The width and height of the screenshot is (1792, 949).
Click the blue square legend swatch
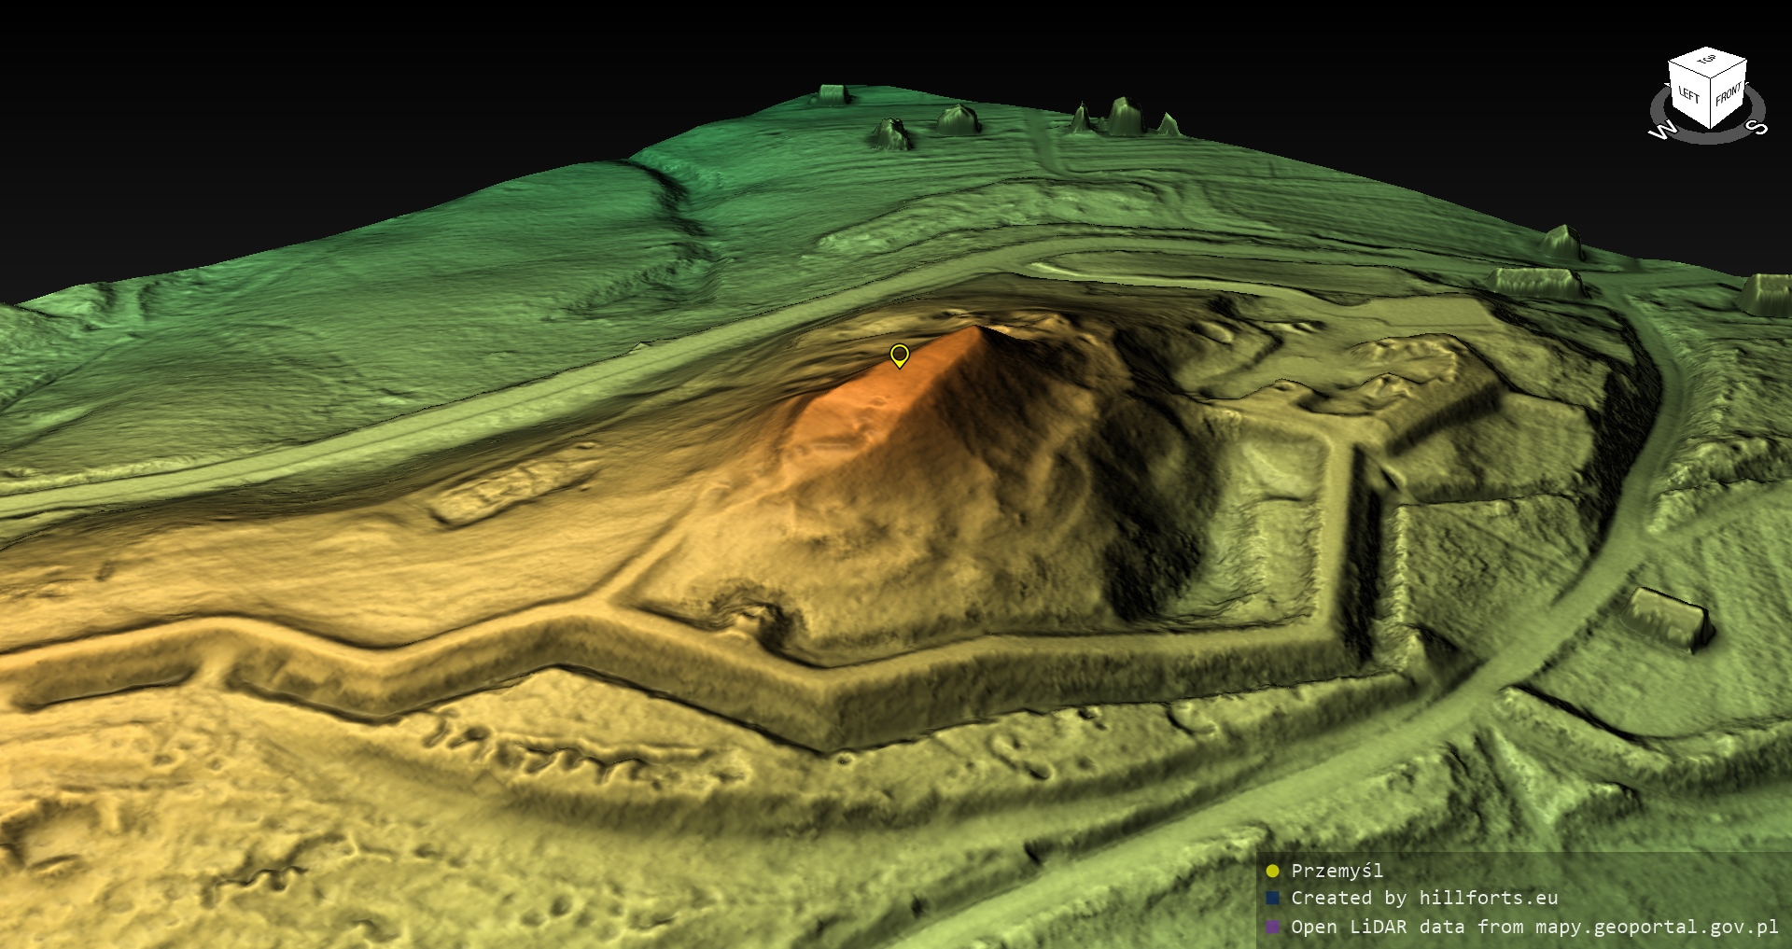point(1272,899)
